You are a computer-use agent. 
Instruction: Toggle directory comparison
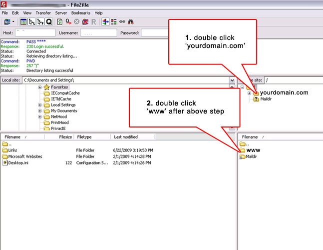[x=114, y=21]
